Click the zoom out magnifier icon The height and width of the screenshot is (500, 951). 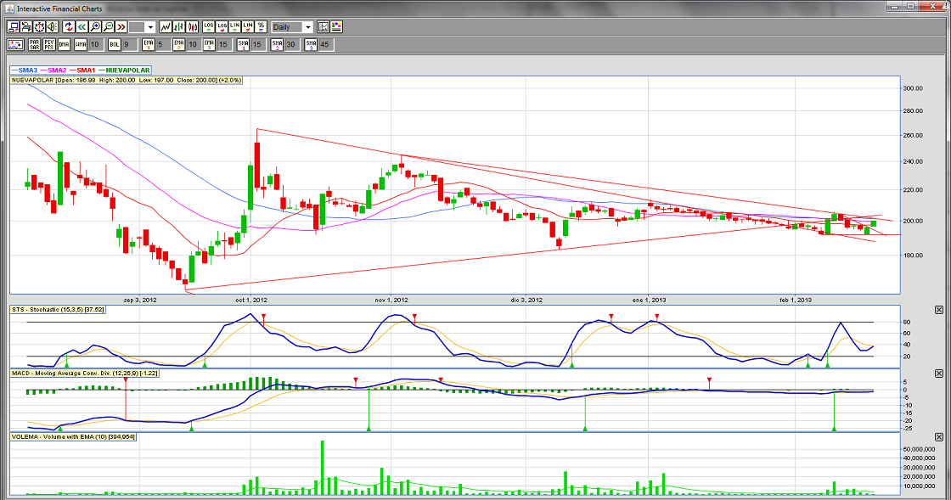tap(108, 27)
